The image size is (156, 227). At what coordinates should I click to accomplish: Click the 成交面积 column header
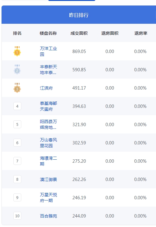click(79, 33)
